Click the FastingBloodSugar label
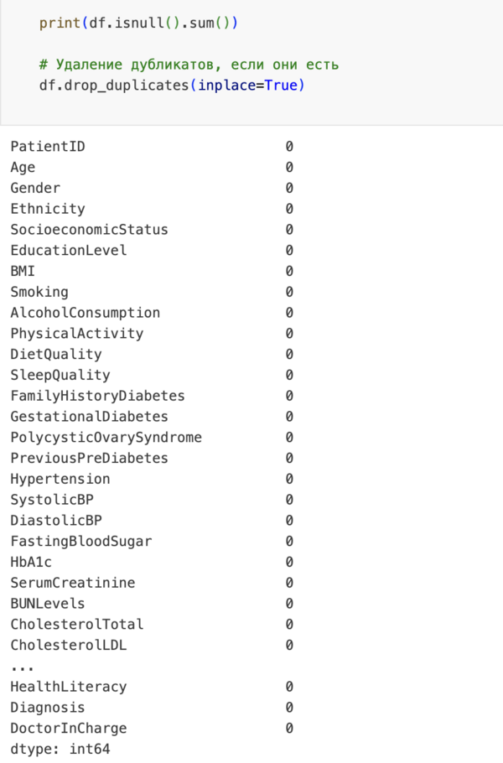The height and width of the screenshot is (763, 503). pyautogui.click(x=80, y=541)
